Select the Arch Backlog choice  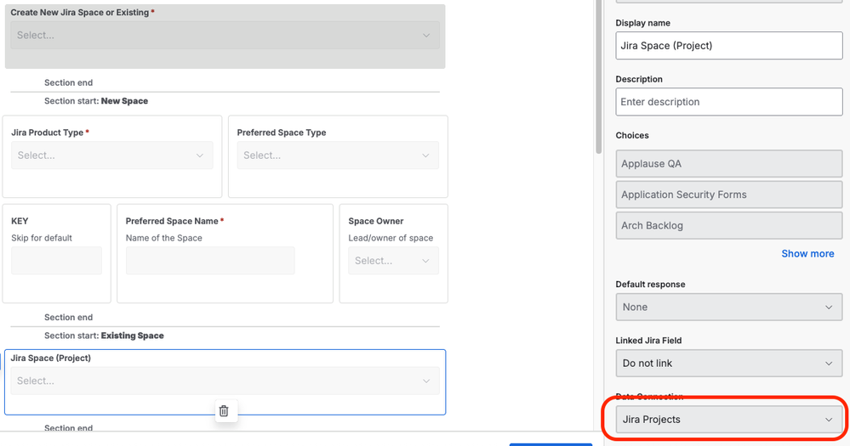[729, 225]
